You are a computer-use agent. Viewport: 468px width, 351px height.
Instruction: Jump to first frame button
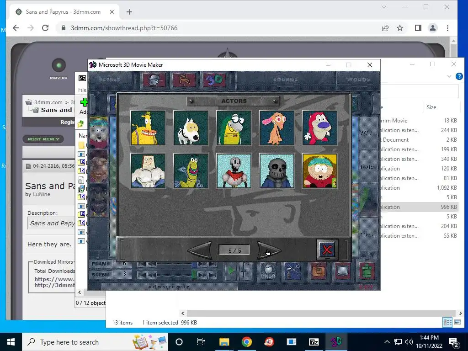click(x=142, y=265)
